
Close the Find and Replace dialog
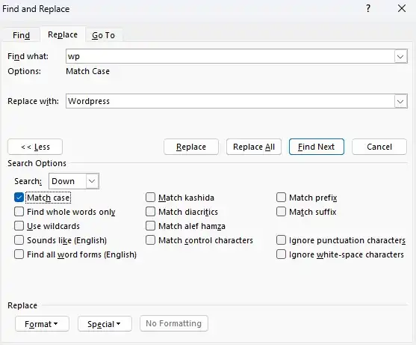402,8
